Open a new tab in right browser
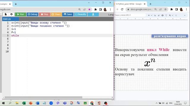 pyautogui.click(x=151, y=4)
